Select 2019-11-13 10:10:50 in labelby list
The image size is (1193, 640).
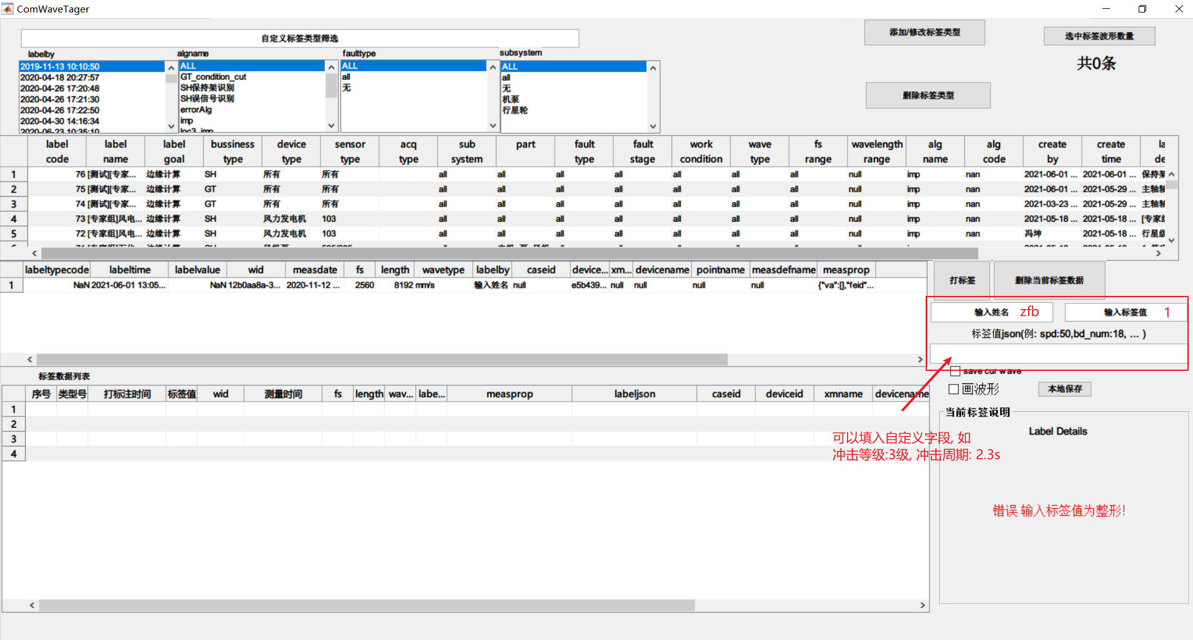click(x=92, y=66)
